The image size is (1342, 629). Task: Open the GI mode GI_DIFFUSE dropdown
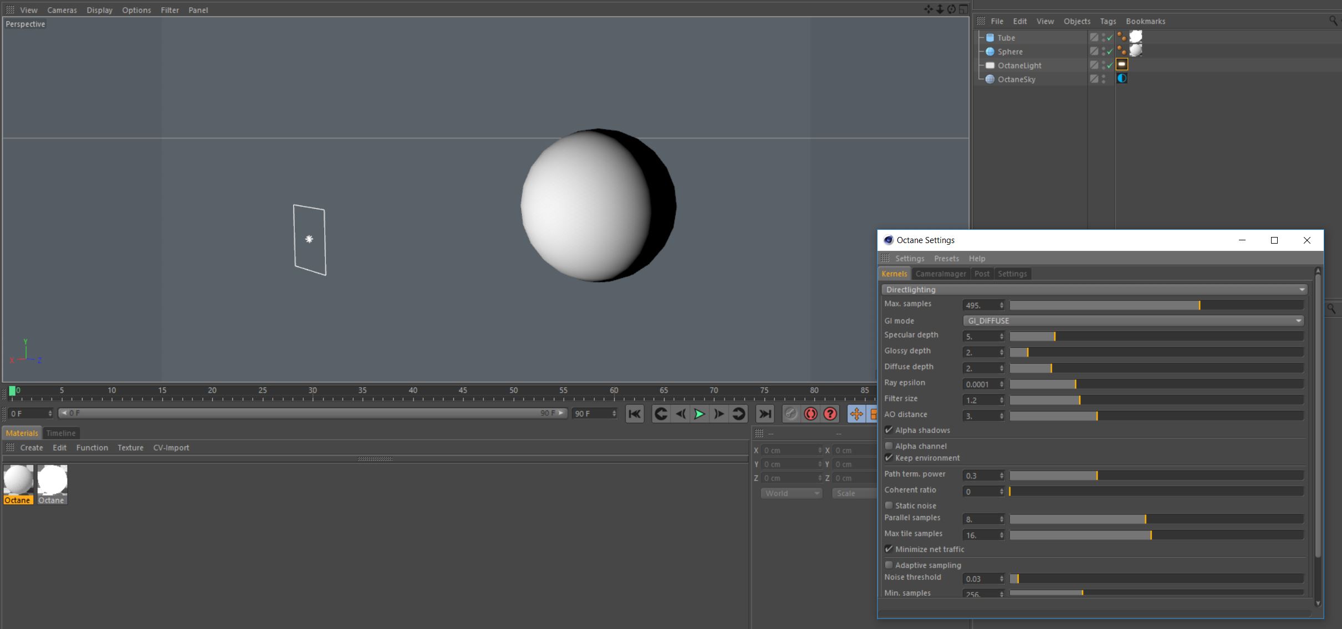[x=1133, y=321]
